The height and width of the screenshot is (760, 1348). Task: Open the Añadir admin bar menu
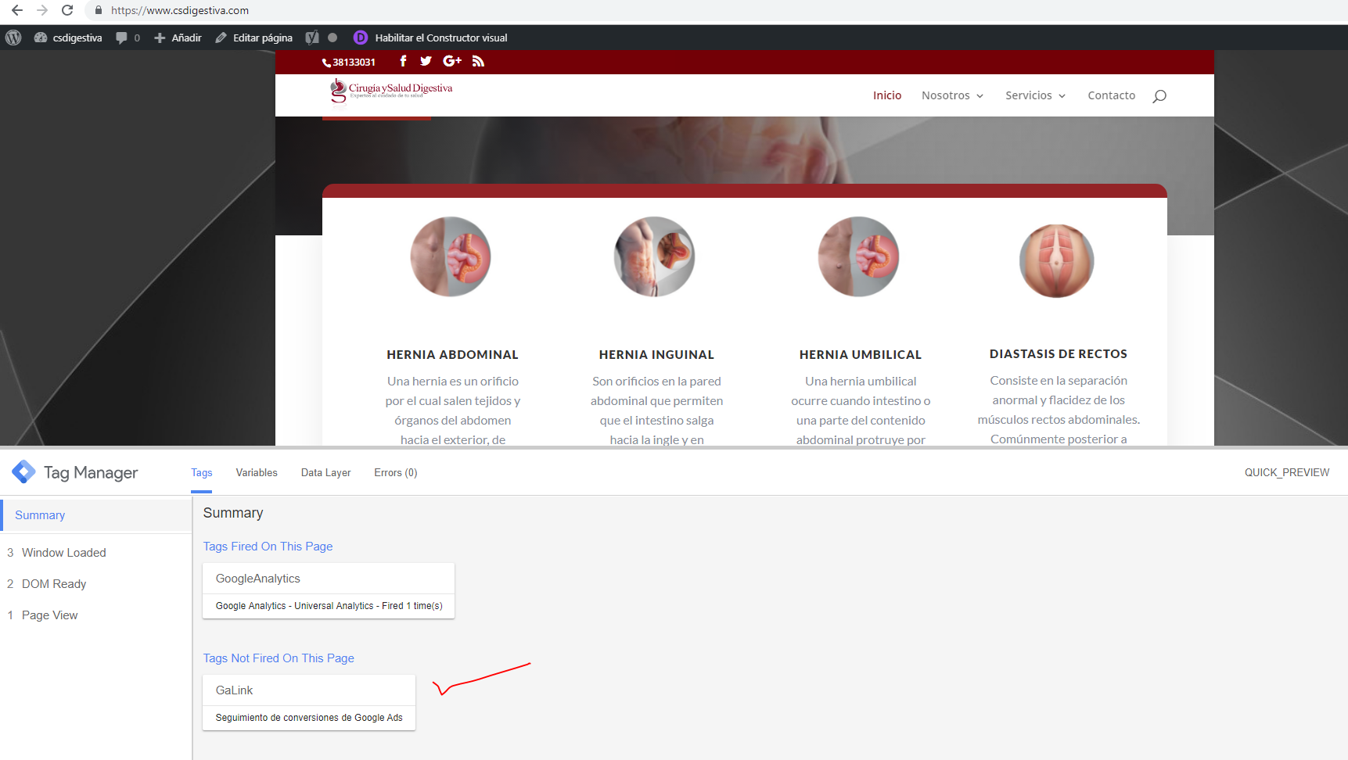point(178,38)
